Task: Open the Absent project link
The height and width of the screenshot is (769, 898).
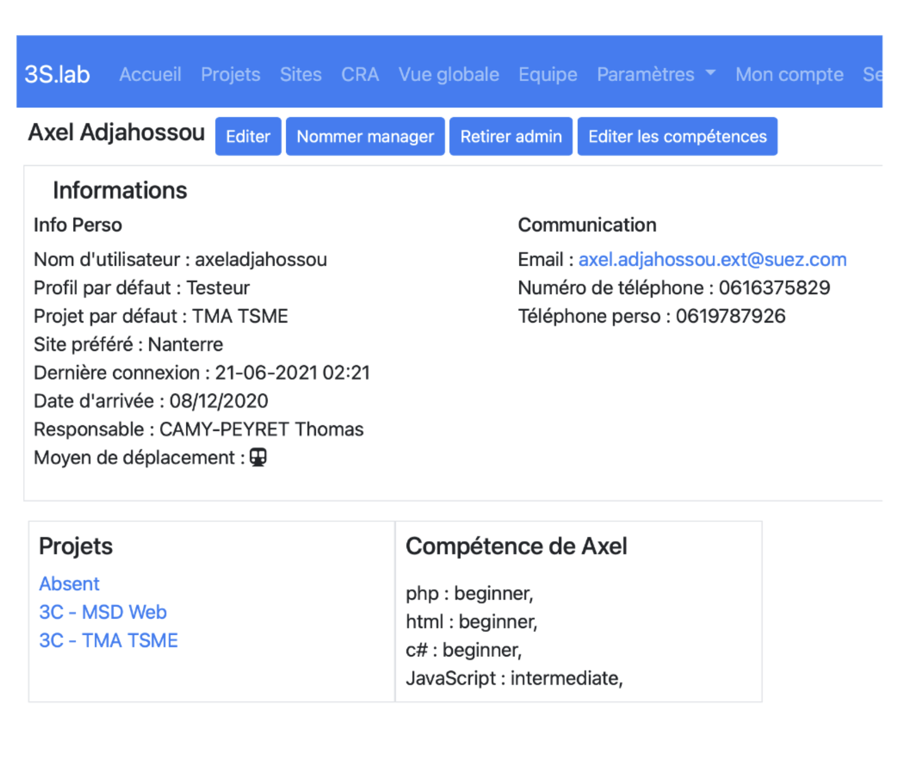Action: pos(69,584)
